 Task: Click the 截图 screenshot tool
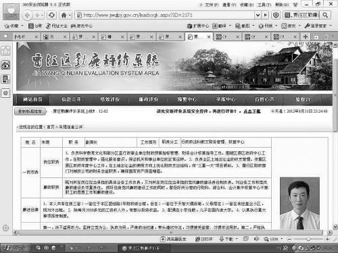pyautogui.click(x=243, y=26)
